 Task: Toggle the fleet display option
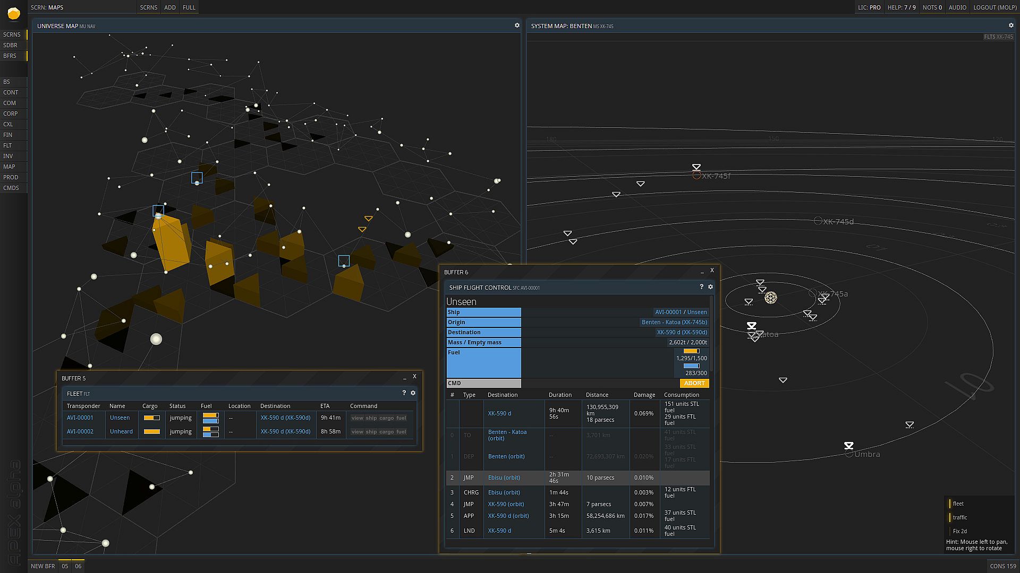tap(958, 503)
